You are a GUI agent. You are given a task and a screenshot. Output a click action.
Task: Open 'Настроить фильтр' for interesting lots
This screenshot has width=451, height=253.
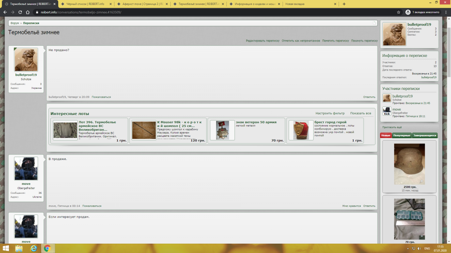point(330,113)
